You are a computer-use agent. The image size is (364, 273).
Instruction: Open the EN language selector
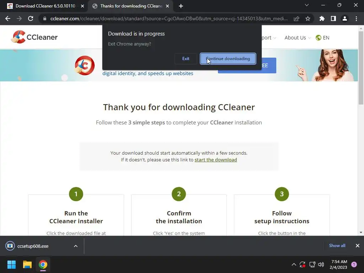(x=322, y=38)
